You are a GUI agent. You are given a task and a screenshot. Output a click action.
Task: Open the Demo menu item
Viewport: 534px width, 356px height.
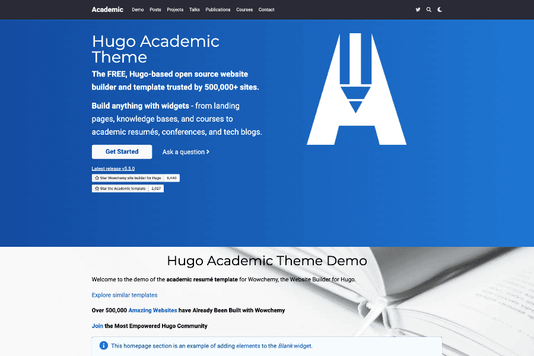tap(138, 9)
